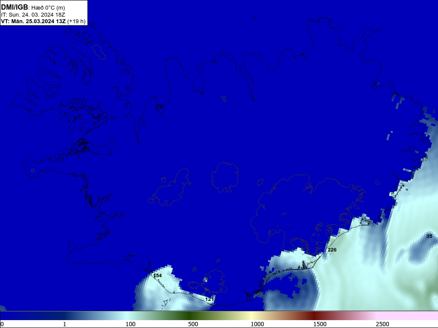Click the map value label 154
Screen dimensions: 438x328
(158, 276)
